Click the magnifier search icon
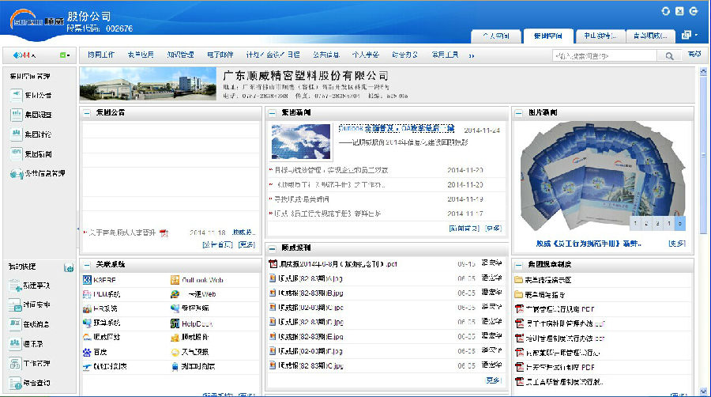This screenshot has width=711, height=397. [x=669, y=56]
